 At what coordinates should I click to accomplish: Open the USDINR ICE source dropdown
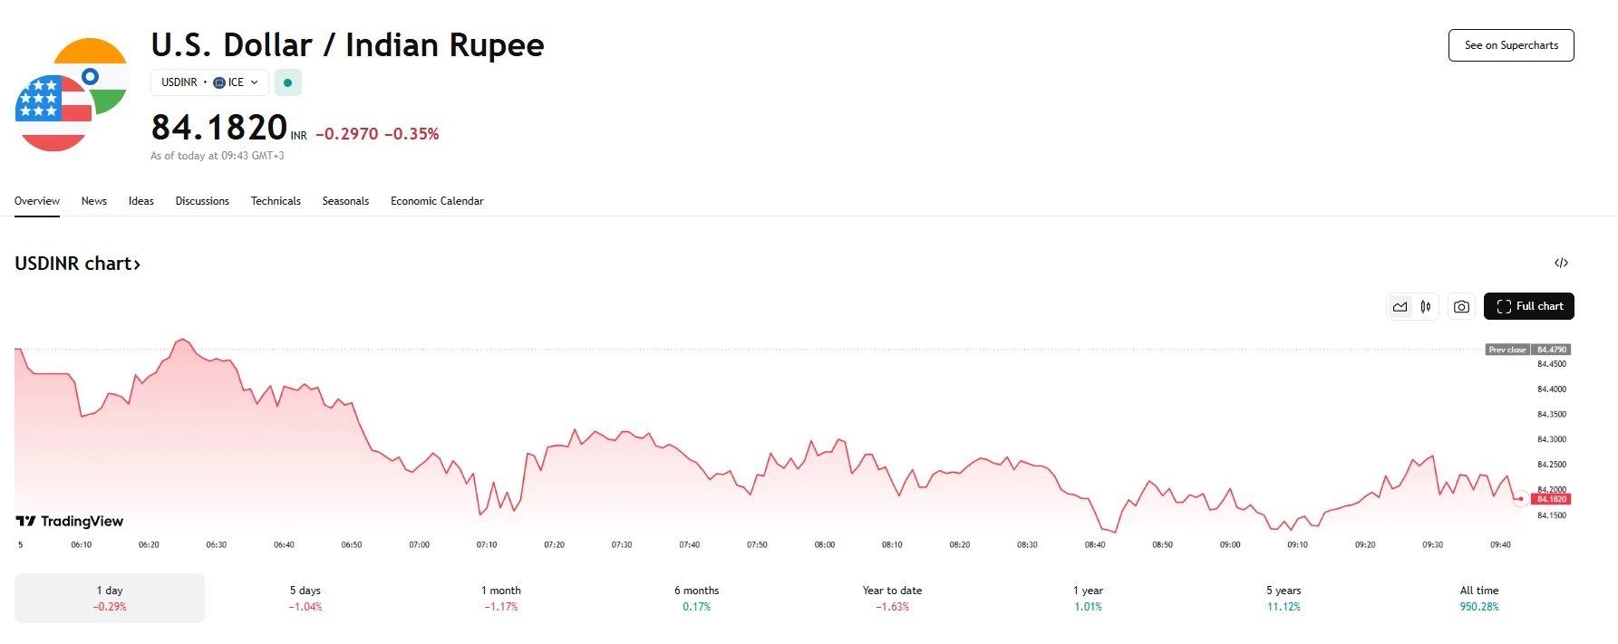click(209, 82)
